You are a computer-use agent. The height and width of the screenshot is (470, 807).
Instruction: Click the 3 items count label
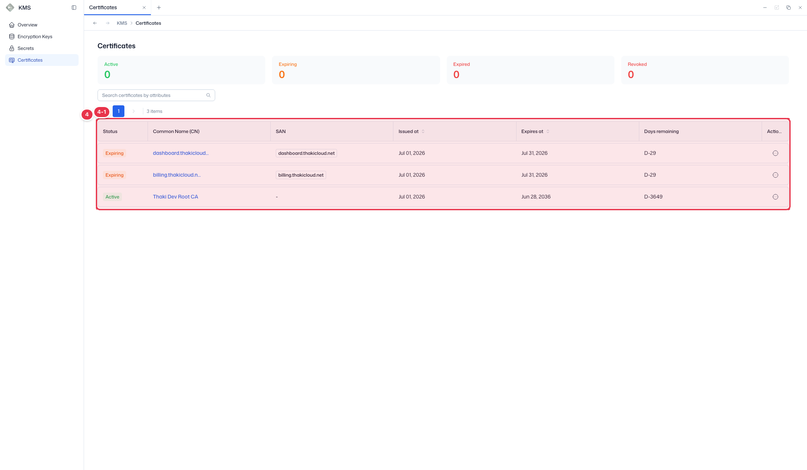click(154, 111)
